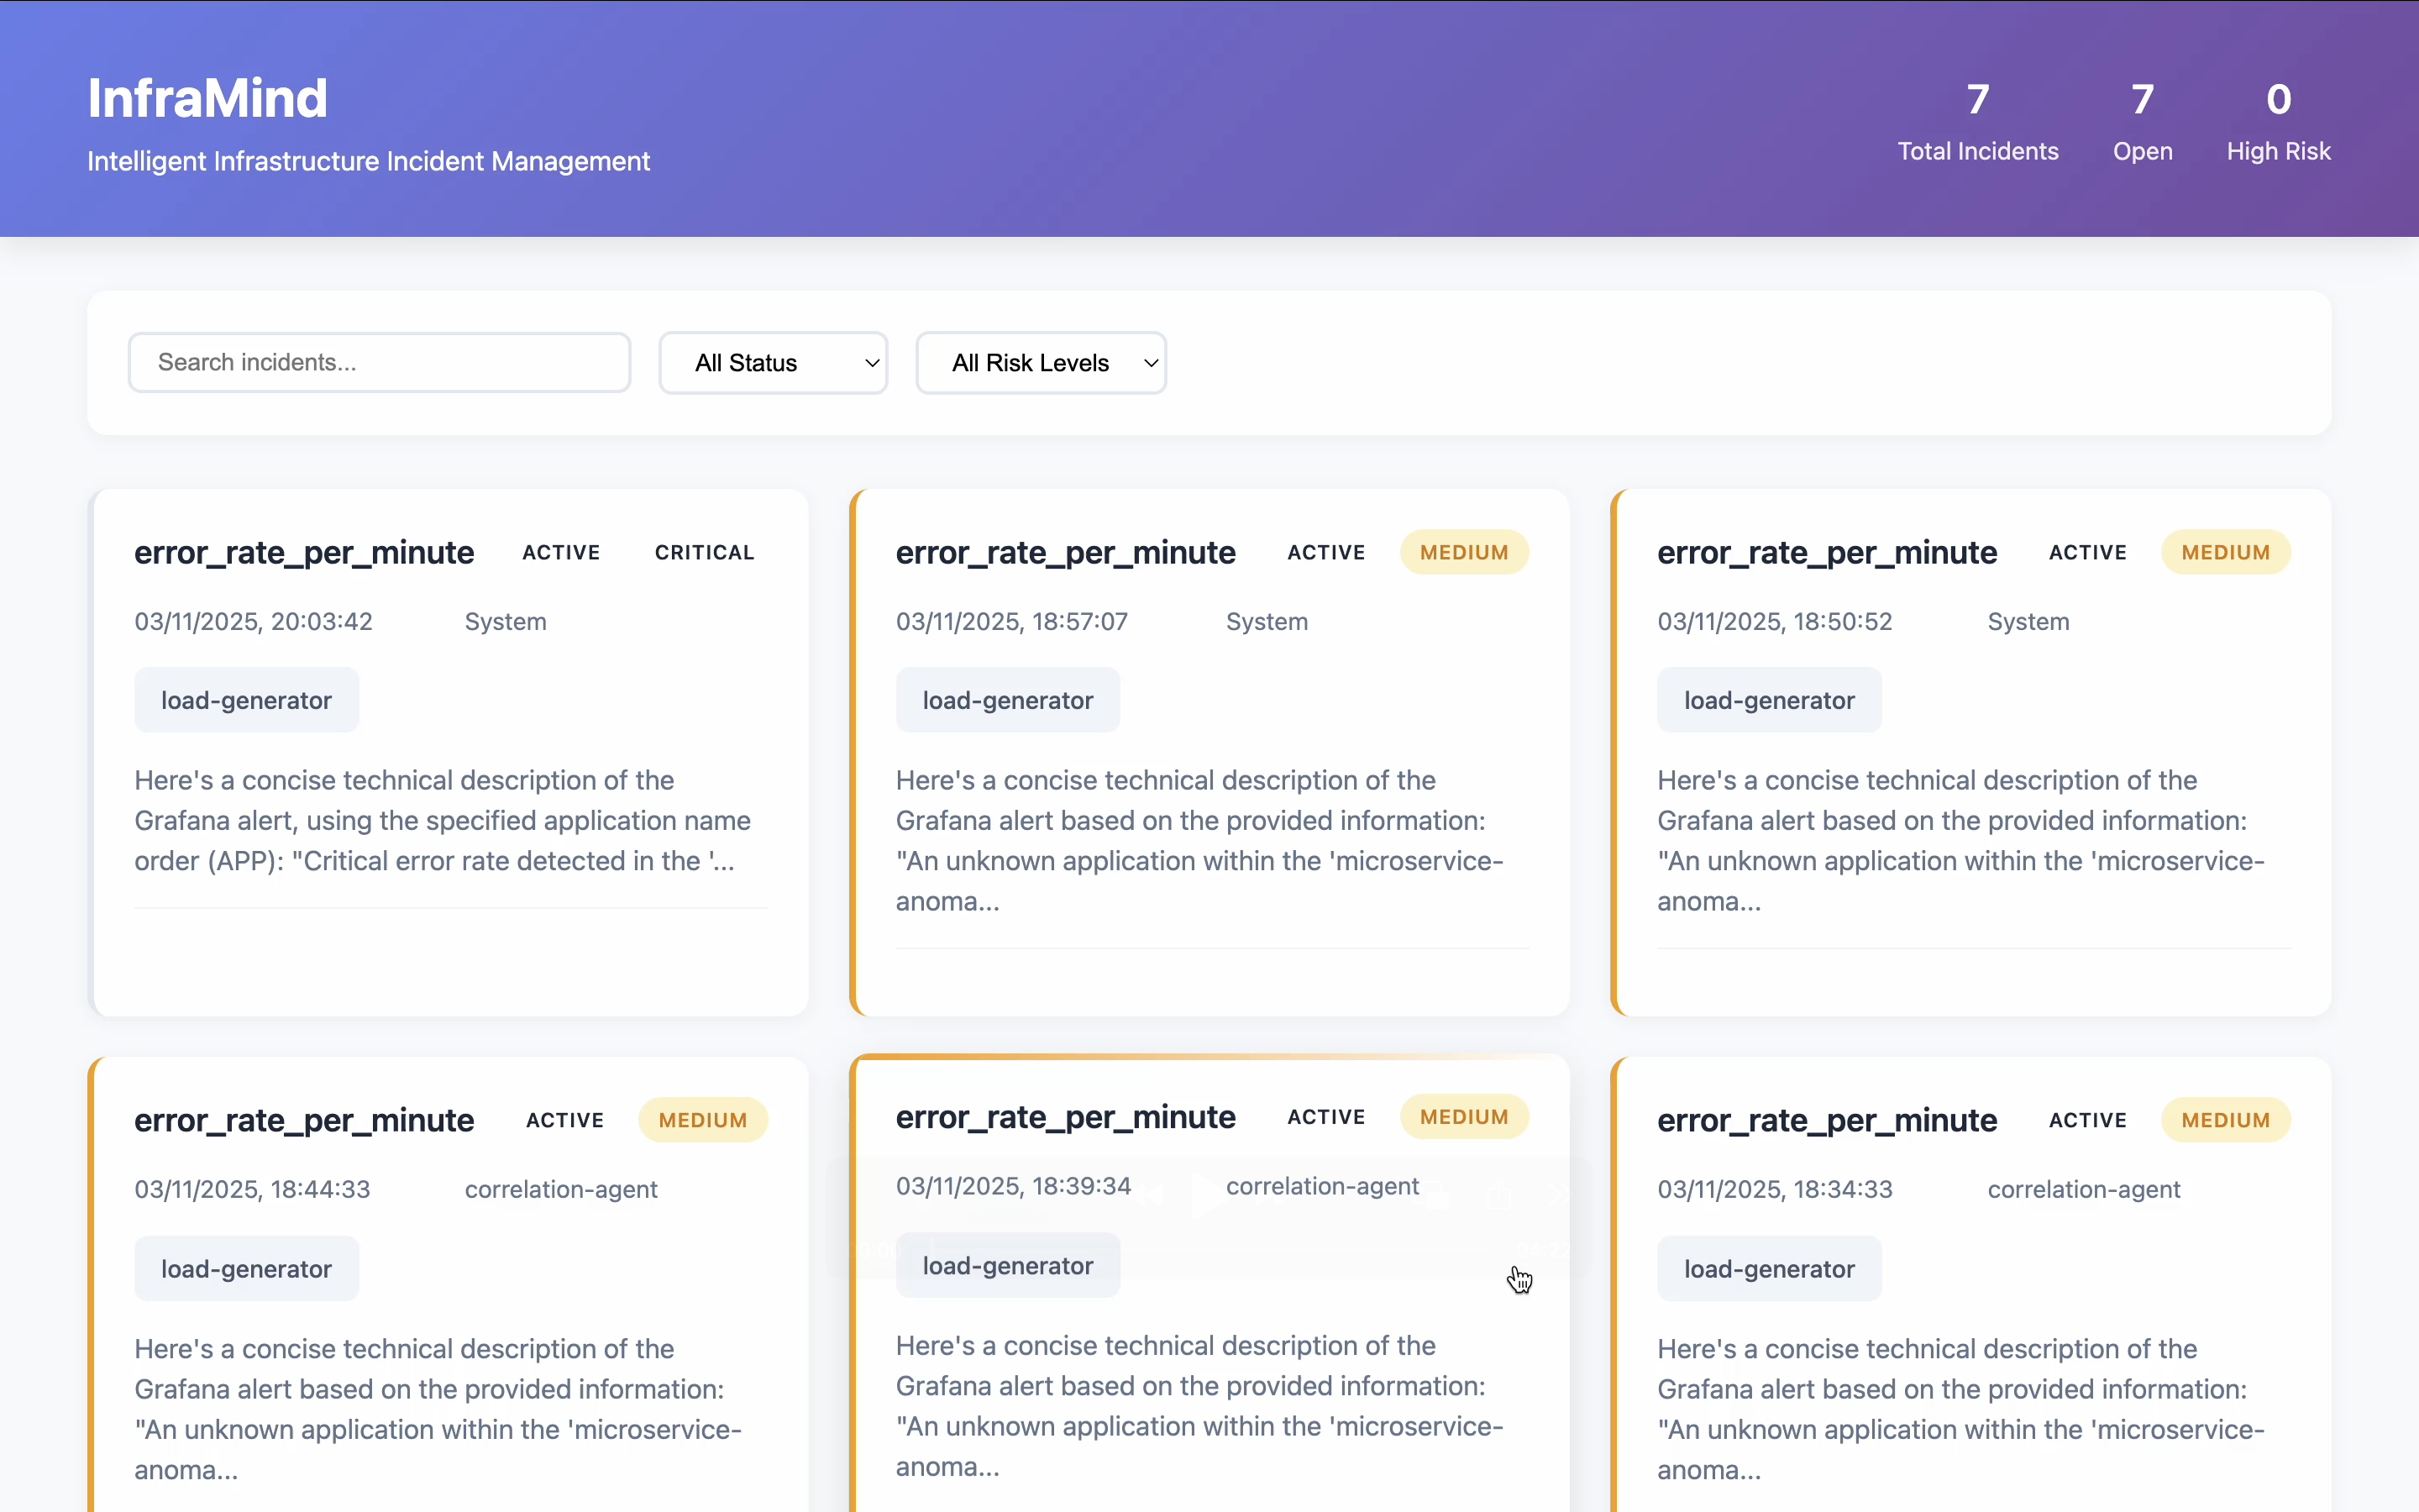Click the CRITICAL badge on first incident
The height and width of the screenshot is (1512, 2419).
point(704,553)
